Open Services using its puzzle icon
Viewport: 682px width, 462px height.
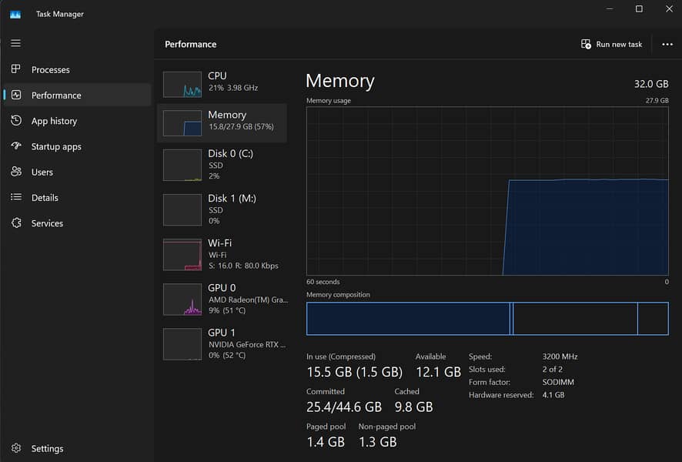point(16,223)
